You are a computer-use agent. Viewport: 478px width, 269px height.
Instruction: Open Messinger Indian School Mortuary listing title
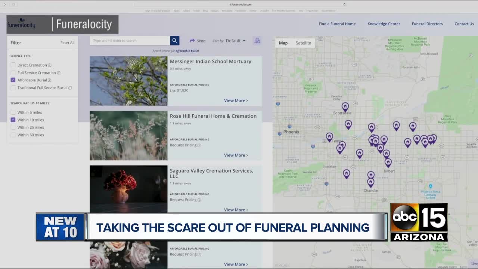[211, 62]
